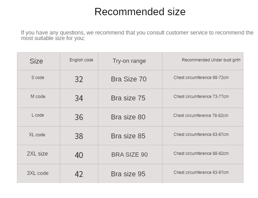258x198 pixels.
Task: Select the "3XL code" cell
Action: point(38,173)
